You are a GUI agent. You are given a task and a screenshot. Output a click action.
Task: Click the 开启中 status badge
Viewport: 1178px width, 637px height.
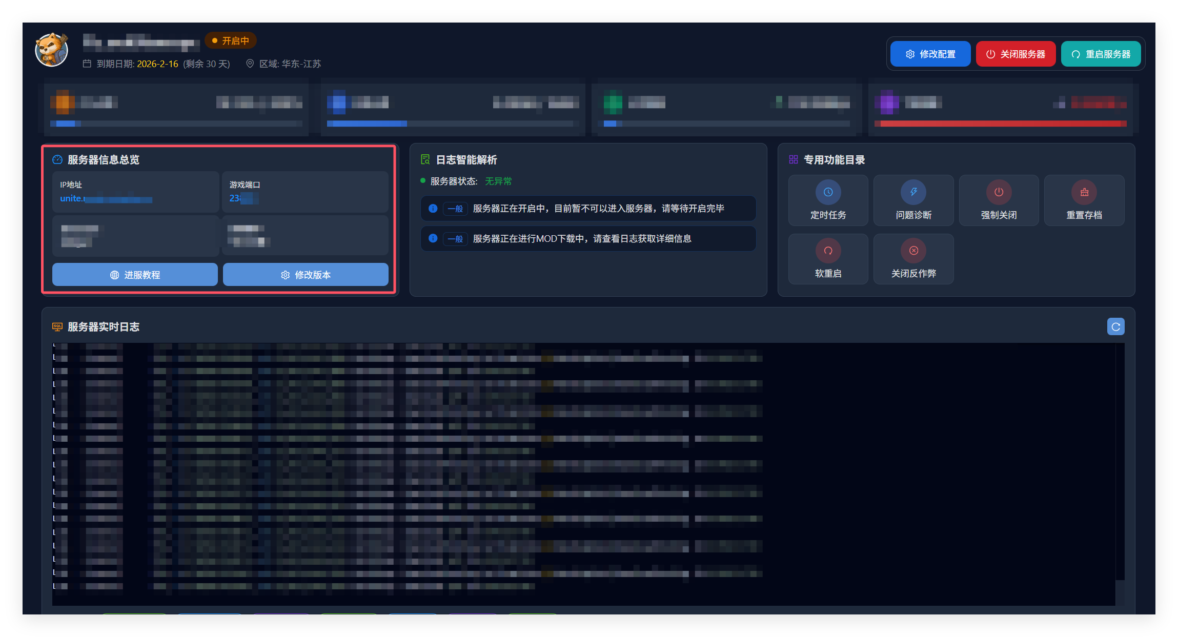[x=231, y=40]
